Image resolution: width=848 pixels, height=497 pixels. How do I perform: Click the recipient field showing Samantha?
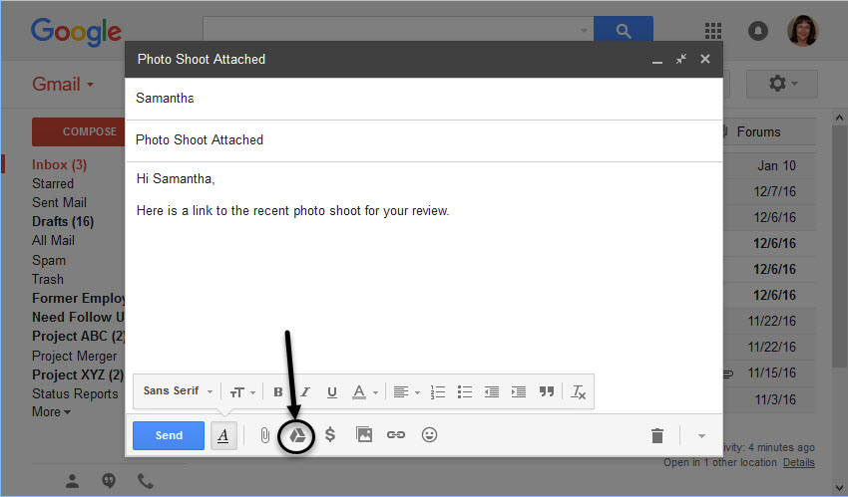[424, 99]
